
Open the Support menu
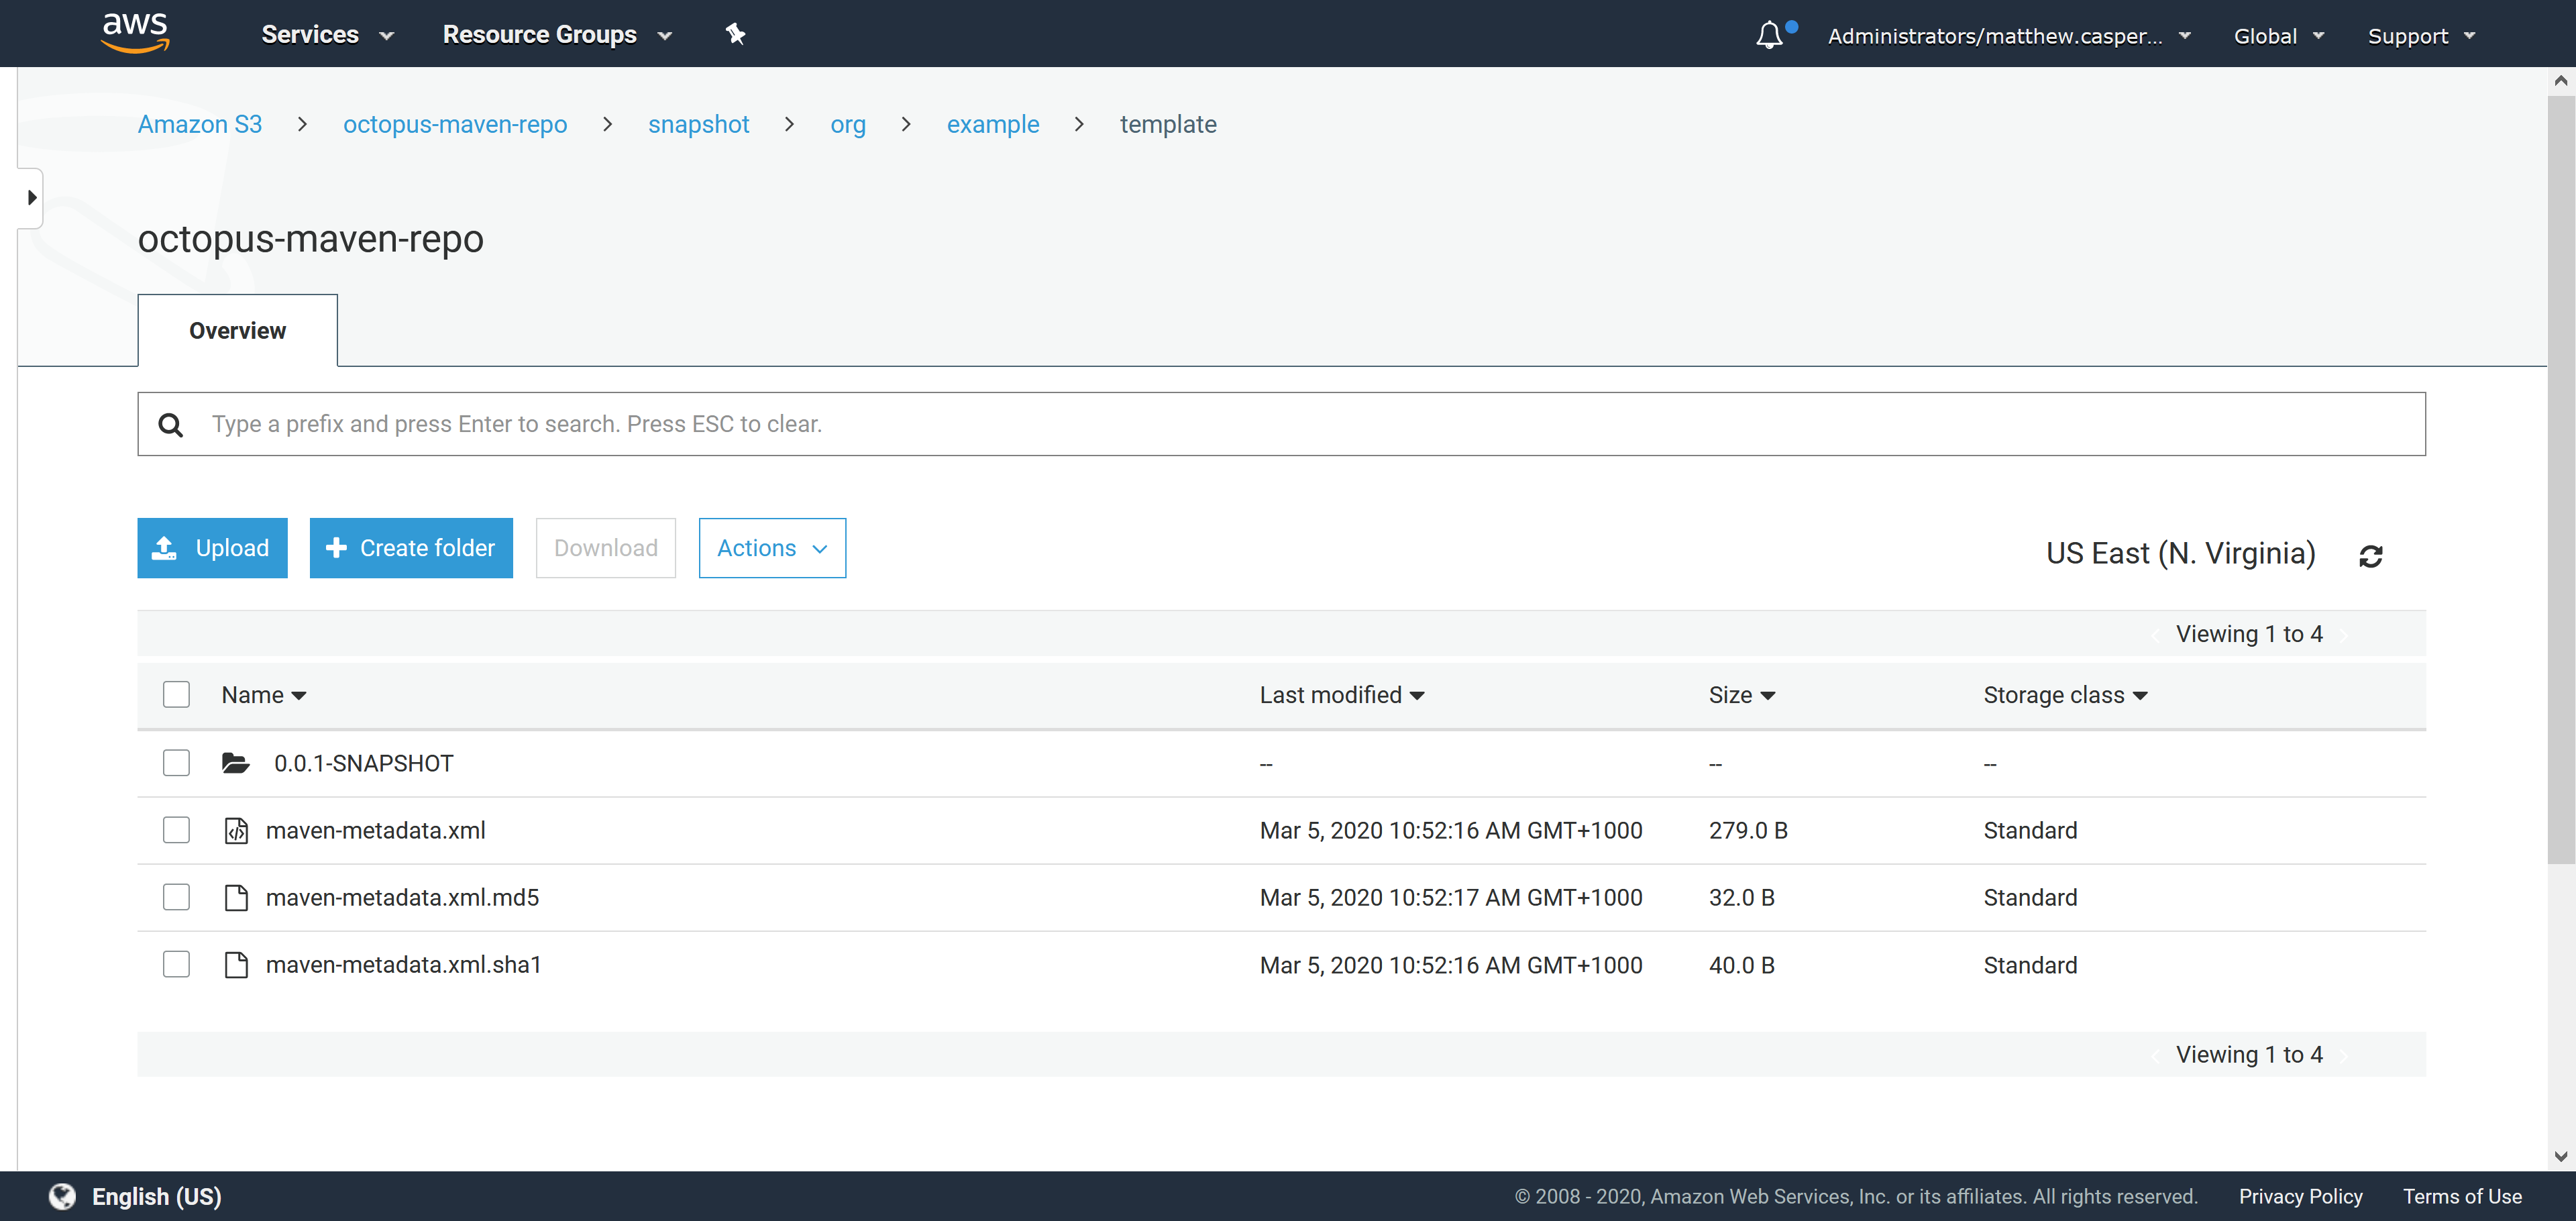click(x=2420, y=36)
